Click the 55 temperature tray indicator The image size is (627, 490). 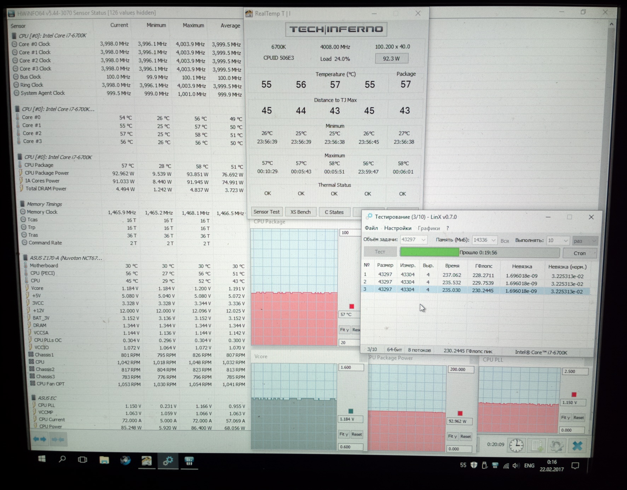(x=463, y=465)
